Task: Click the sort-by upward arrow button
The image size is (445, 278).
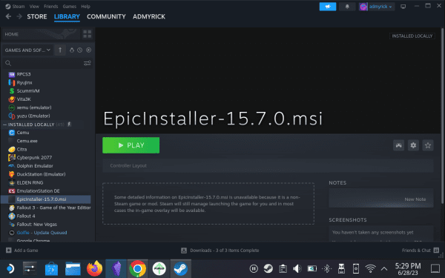Action: coord(60,50)
